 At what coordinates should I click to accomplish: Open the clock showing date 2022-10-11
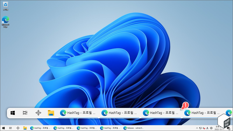coord(219,128)
